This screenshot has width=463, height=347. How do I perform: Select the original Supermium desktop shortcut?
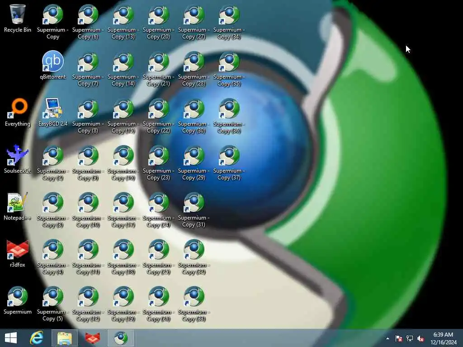[18, 300]
